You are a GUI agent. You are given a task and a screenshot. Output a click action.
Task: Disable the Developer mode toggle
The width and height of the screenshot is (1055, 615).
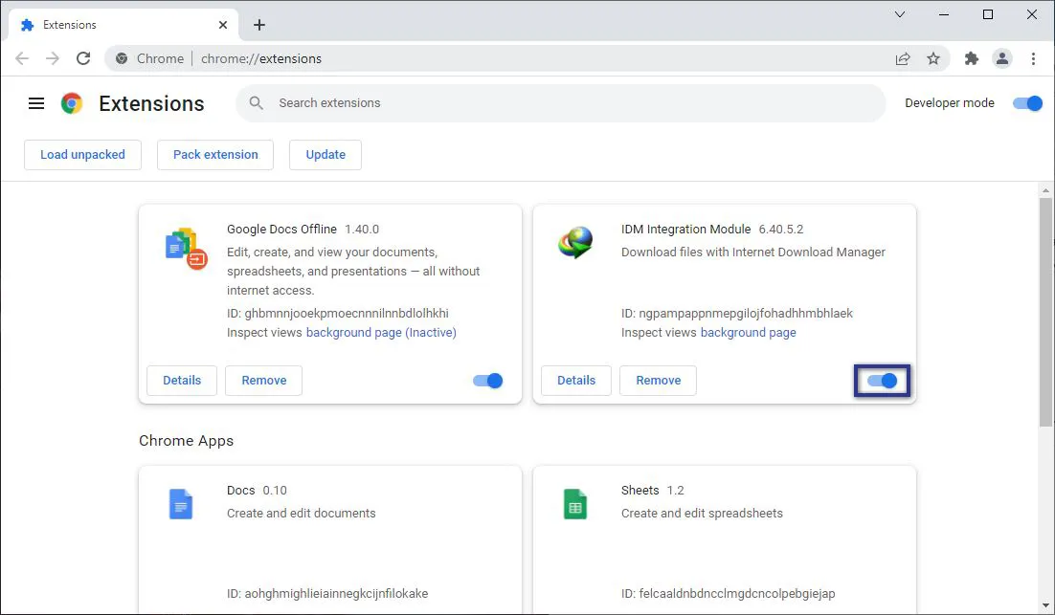(1026, 102)
